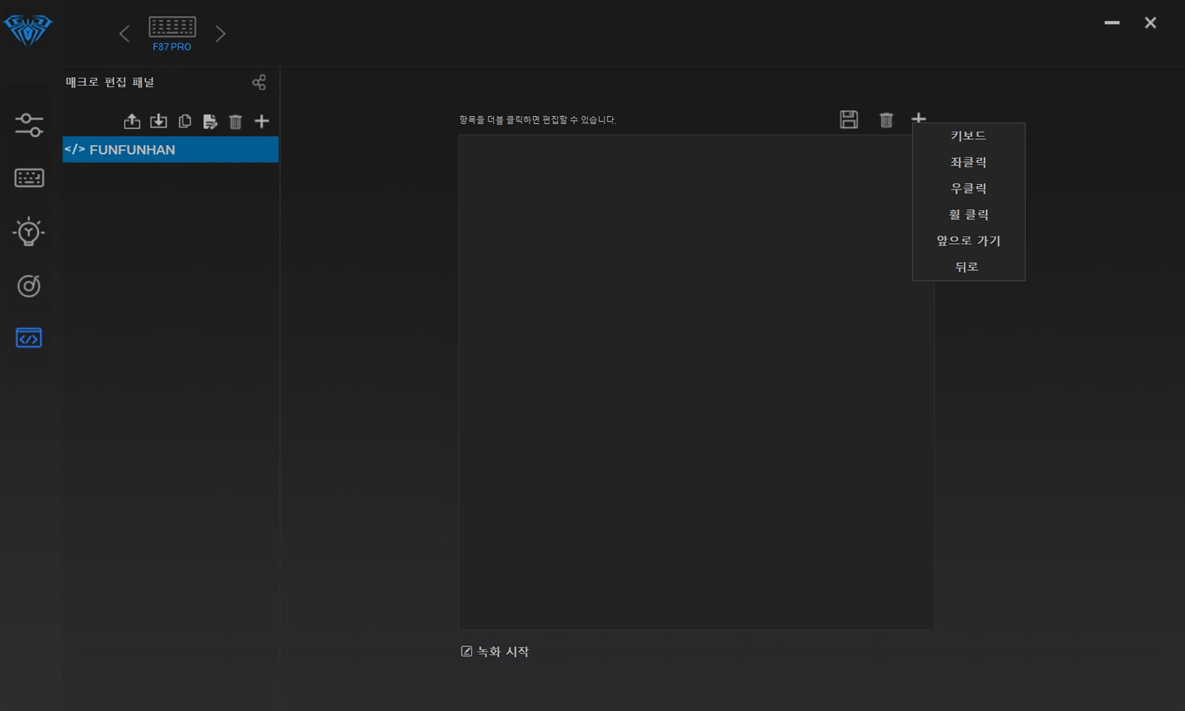Add new macro with left plus icon
Viewport: 1185px width, 711px height.
pos(261,121)
